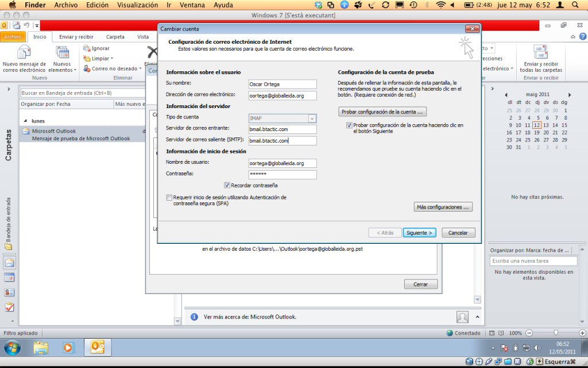Screen dimensions: 588x368
Task: Click the Windows Start orb
Action: (12, 347)
